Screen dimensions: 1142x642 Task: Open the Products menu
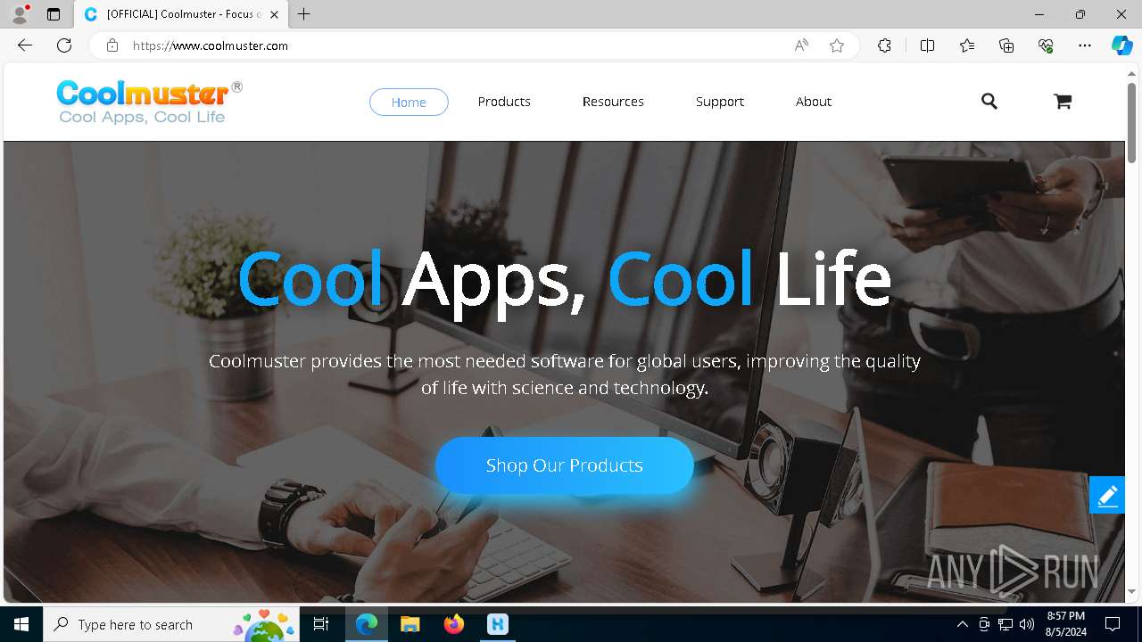(504, 102)
